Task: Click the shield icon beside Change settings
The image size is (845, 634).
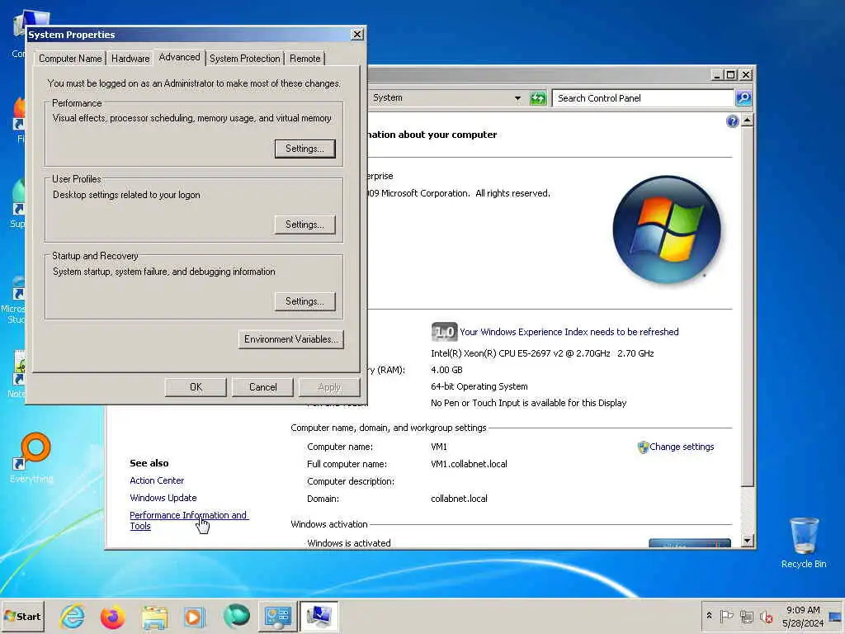Action: 643,447
